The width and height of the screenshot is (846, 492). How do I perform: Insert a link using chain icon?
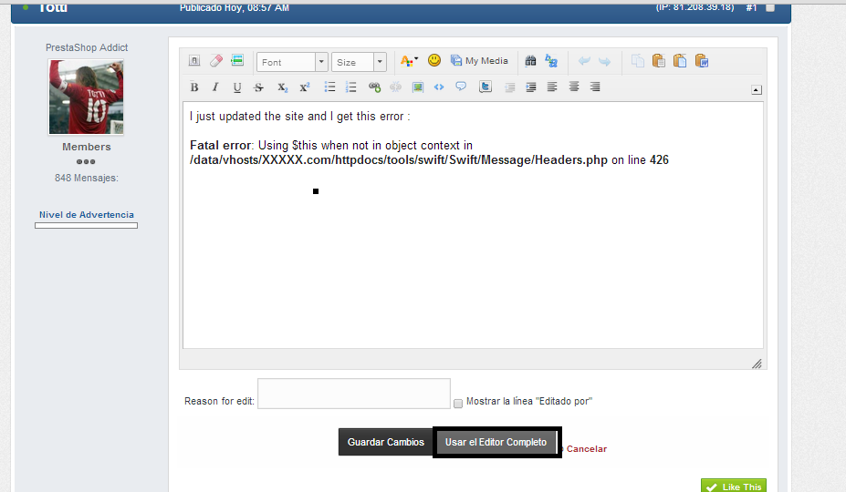coord(374,87)
